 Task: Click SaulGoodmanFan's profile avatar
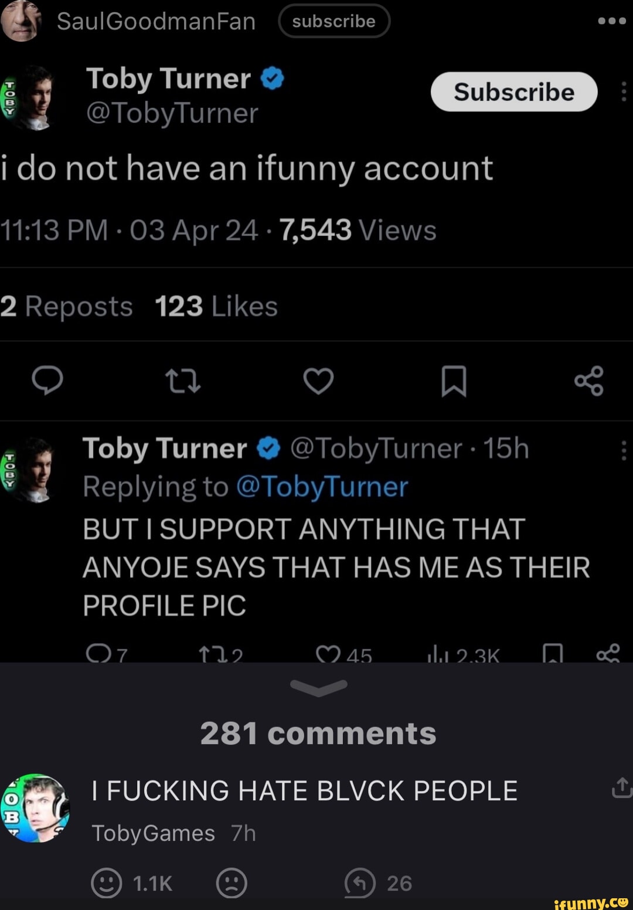pyautogui.click(x=22, y=22)
